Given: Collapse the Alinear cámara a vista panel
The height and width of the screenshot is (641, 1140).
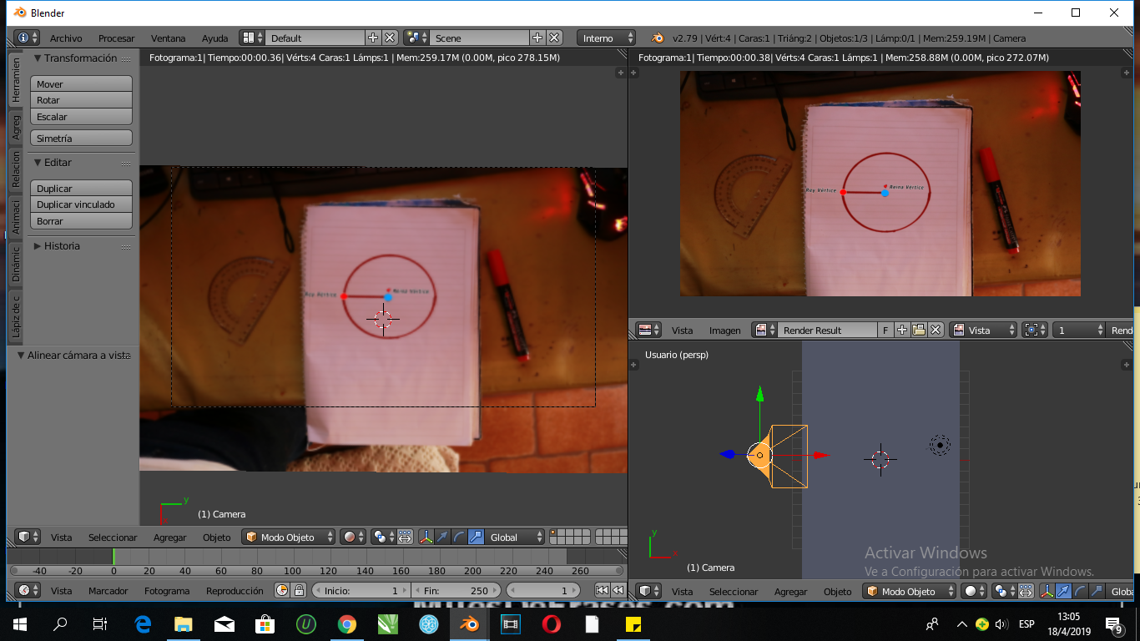Looking at the screenshot, I should [73, 355].
